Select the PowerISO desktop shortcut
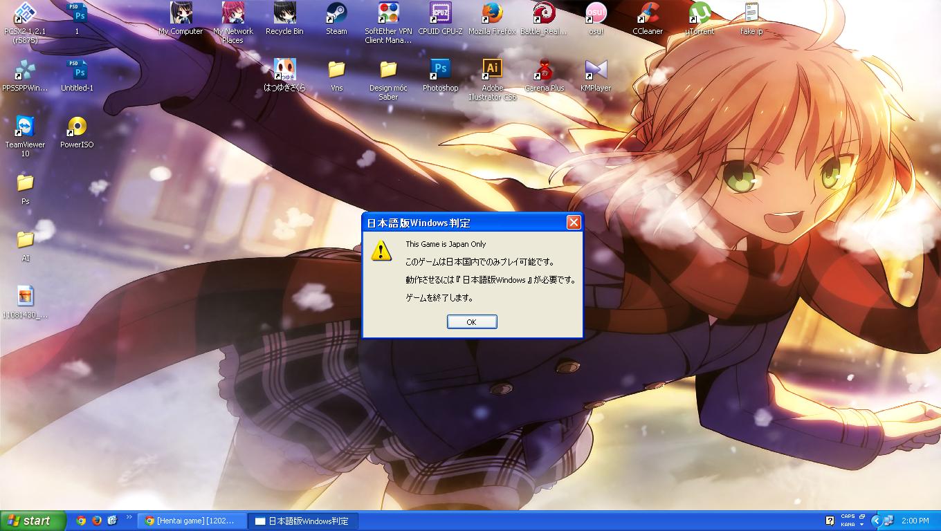The height and width of the screenshot is (531, 941). pos(77,127)
